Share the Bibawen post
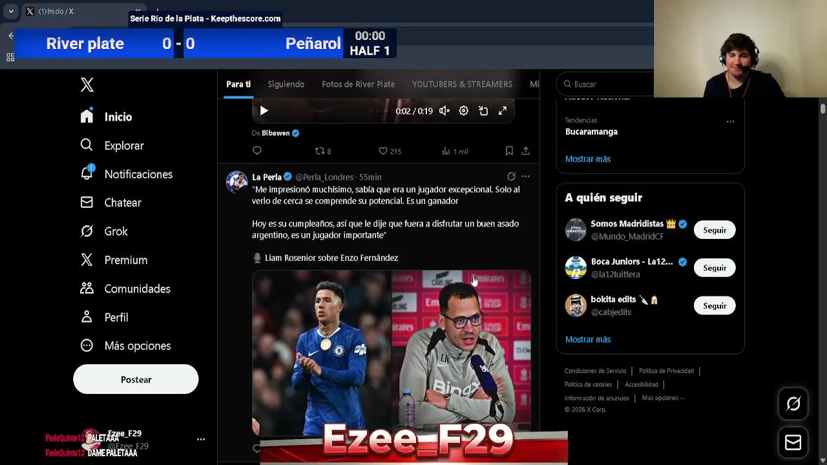The width and height of the screenshot is (827, 465). coord(526,151)
